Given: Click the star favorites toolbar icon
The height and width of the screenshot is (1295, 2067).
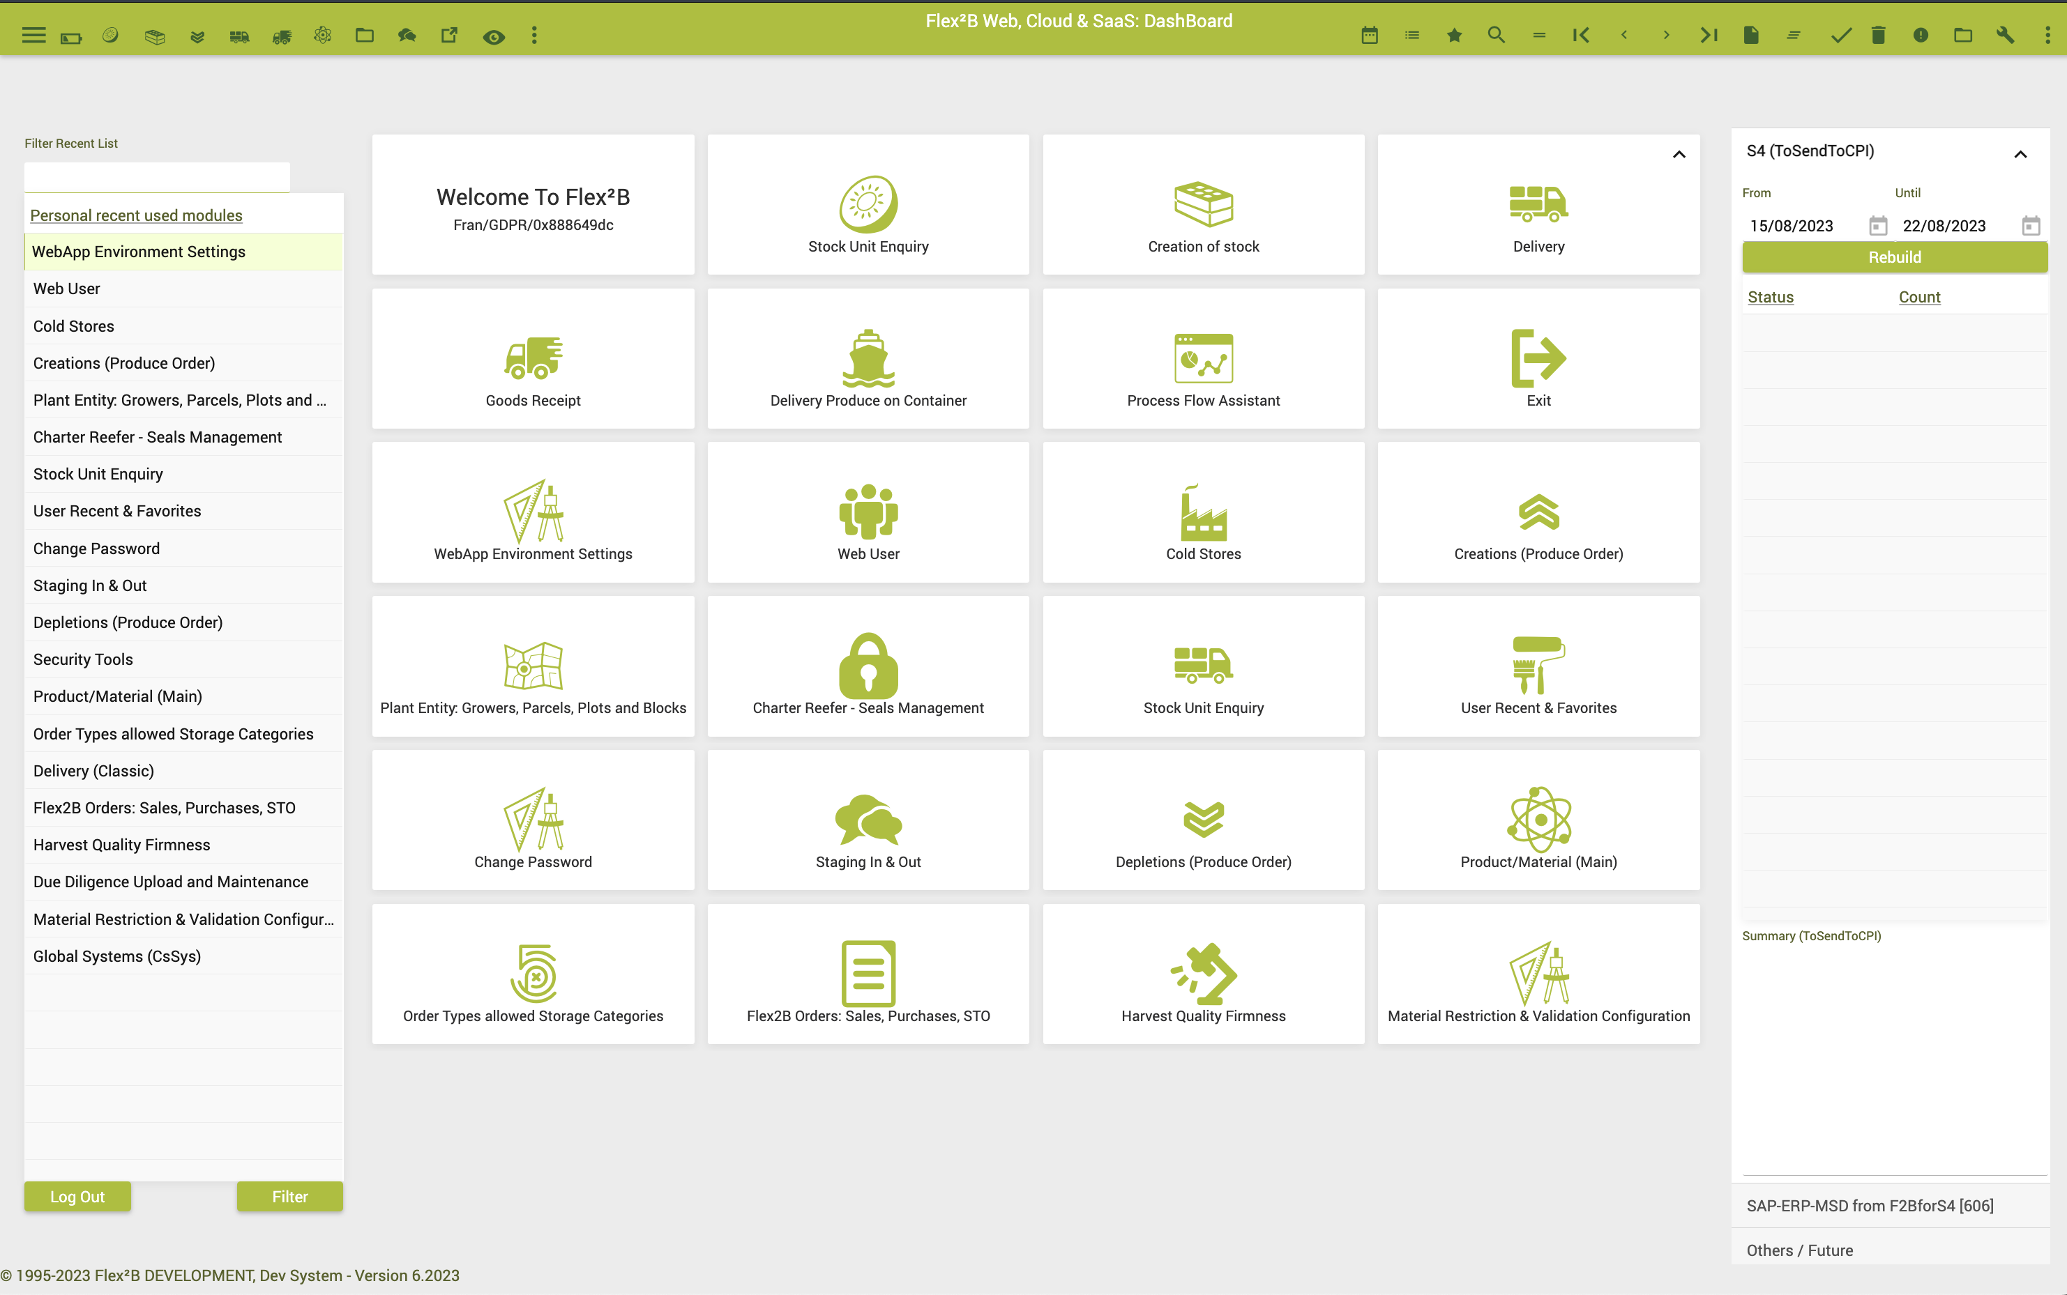Looking at the screenshot, I should [x=1454, y=35].
